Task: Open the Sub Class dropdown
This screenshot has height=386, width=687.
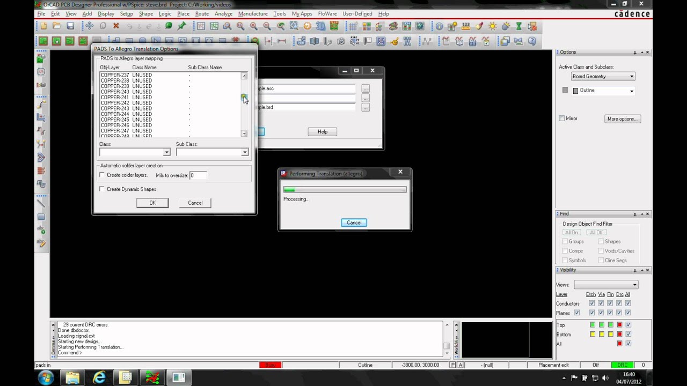Action: [x=245, y=152]
